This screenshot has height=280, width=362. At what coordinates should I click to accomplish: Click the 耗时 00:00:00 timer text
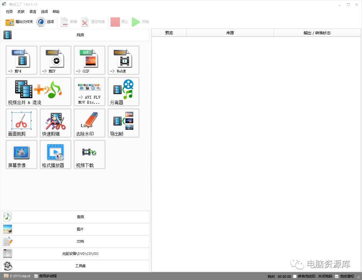(x=279, y=276)
